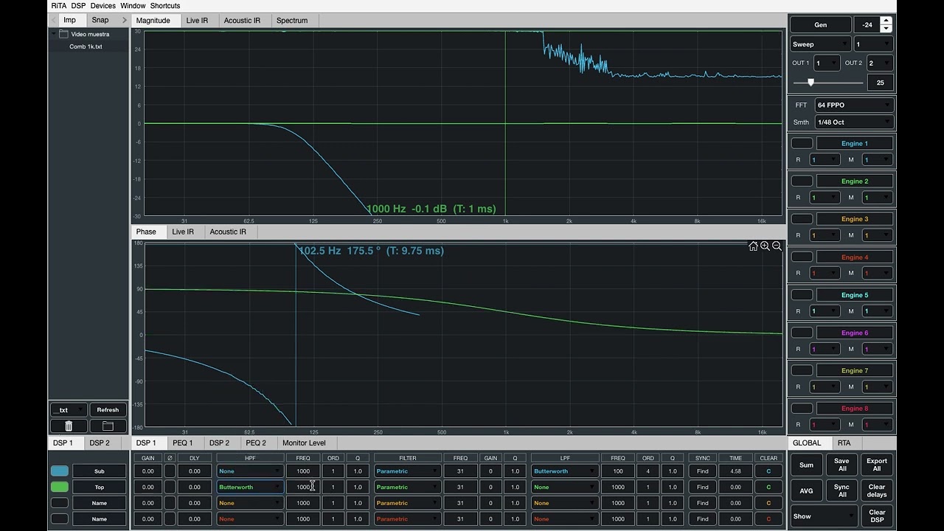Collapse the Video muestra tree folder
Image resolution: width=944 pixels, height=531 pixels.
[54, 34]
